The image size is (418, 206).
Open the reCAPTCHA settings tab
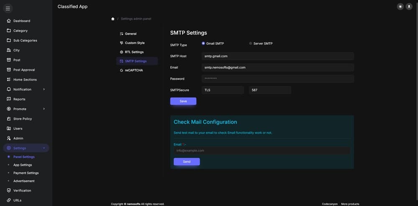tap(133, 71)
